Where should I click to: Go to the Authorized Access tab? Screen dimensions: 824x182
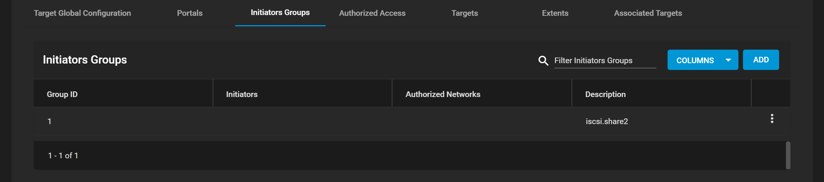tap(372, 13)
